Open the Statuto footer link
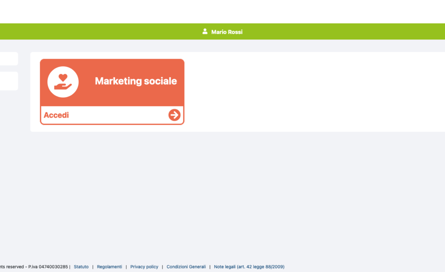This screenshot has height=272, width=445. pos(81,267)
